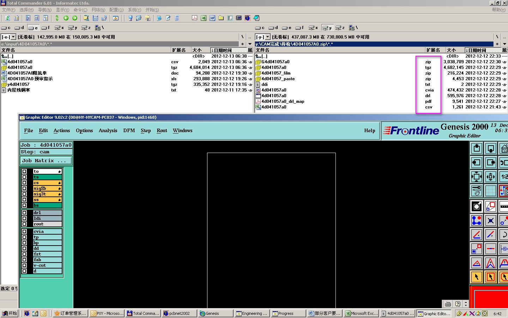Click the red and blue rectangles resize icon

[x=491, y=206]
